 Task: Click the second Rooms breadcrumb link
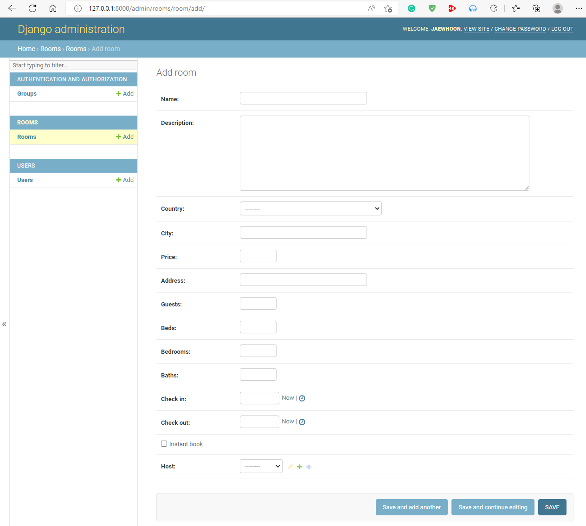(76, 49)
